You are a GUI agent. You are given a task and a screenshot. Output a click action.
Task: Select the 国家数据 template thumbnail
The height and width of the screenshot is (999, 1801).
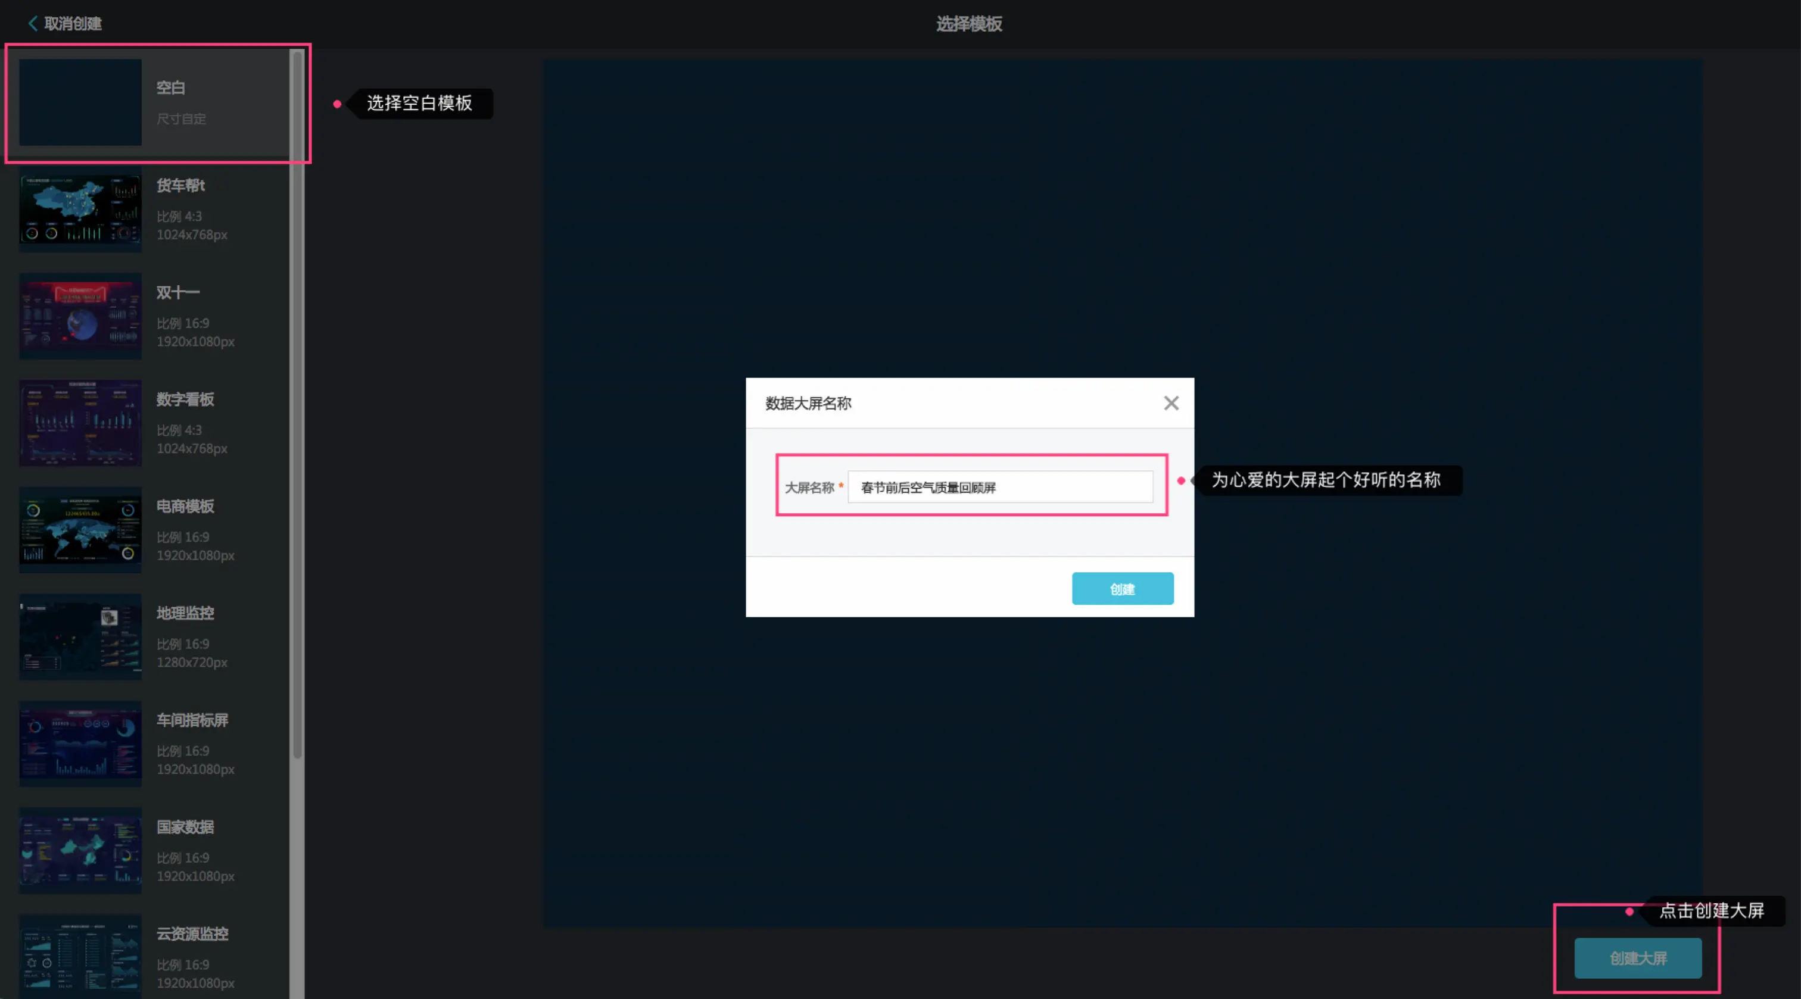coord(80,851)
